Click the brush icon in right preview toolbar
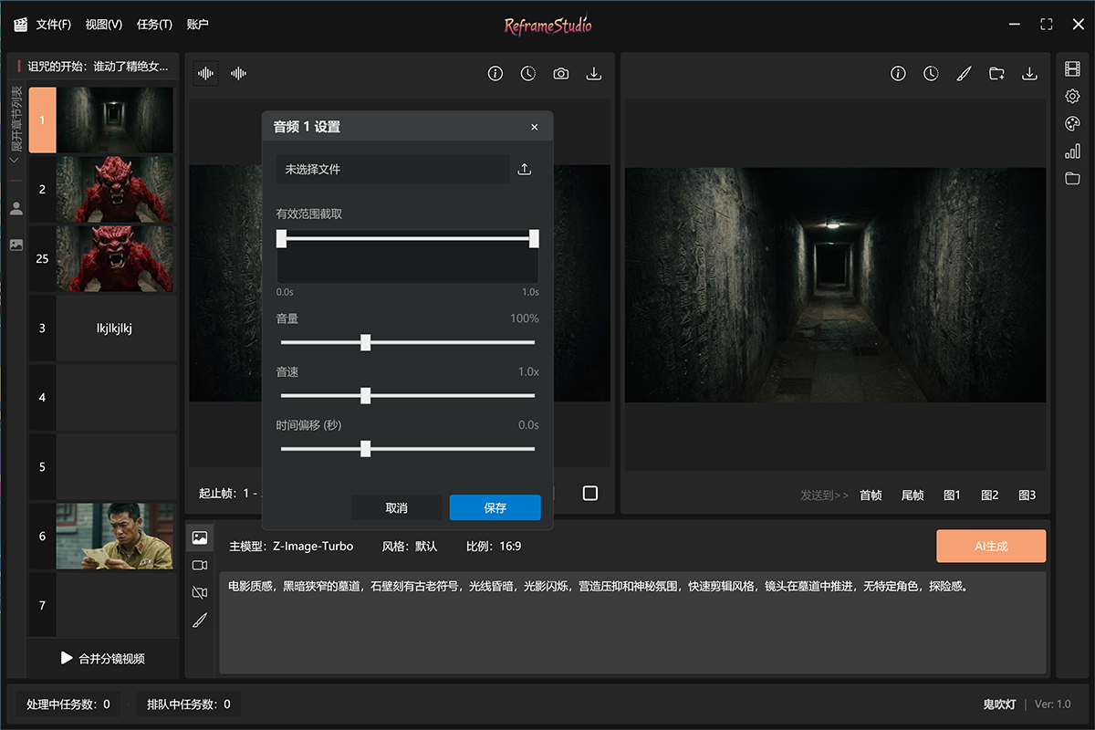This screenshot has width=1095, height=730. pyautogui.click(x=964, y=74)
